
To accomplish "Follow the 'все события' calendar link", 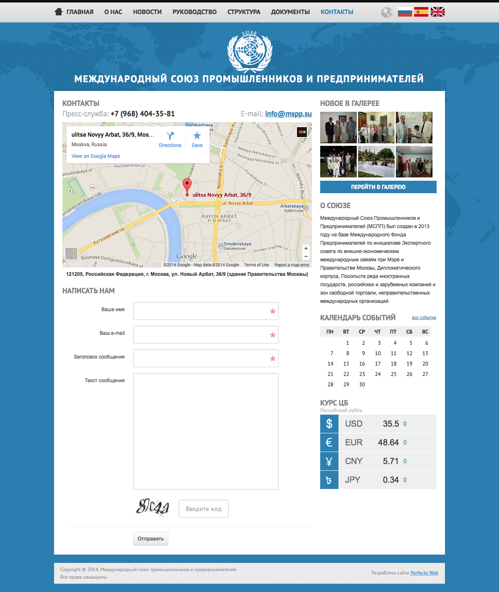I will click(424, 318).
